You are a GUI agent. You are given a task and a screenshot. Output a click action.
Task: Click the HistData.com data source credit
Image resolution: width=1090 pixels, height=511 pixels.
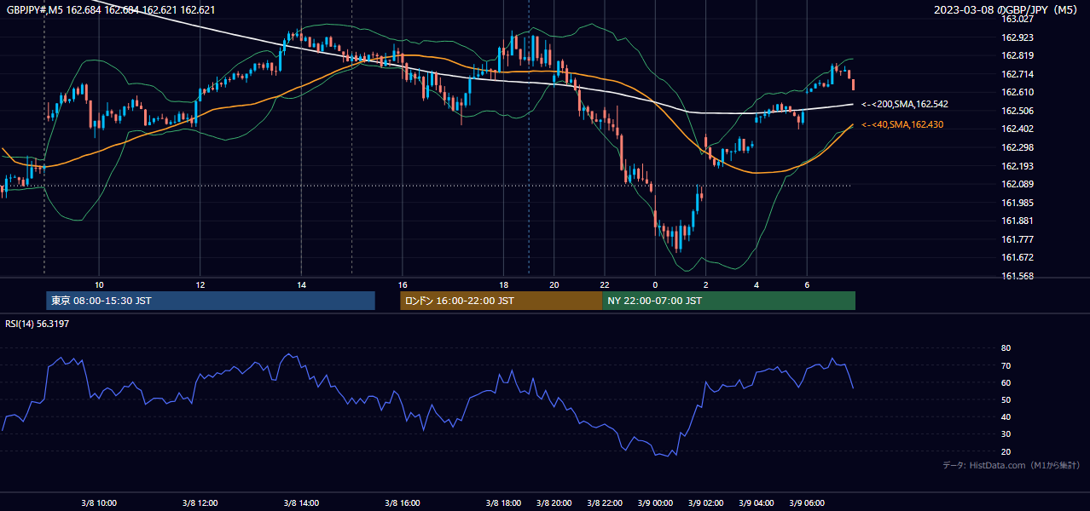click(x=1012, y=465)
